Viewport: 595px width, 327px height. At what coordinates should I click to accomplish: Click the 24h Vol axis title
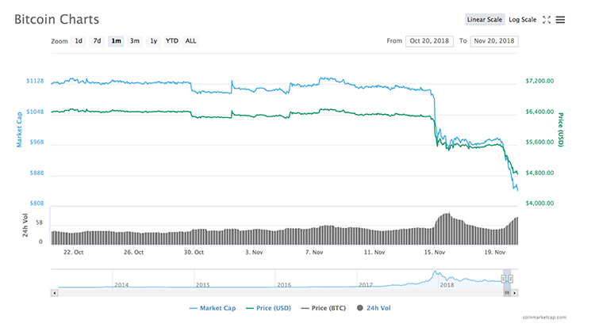pos(25,225)
